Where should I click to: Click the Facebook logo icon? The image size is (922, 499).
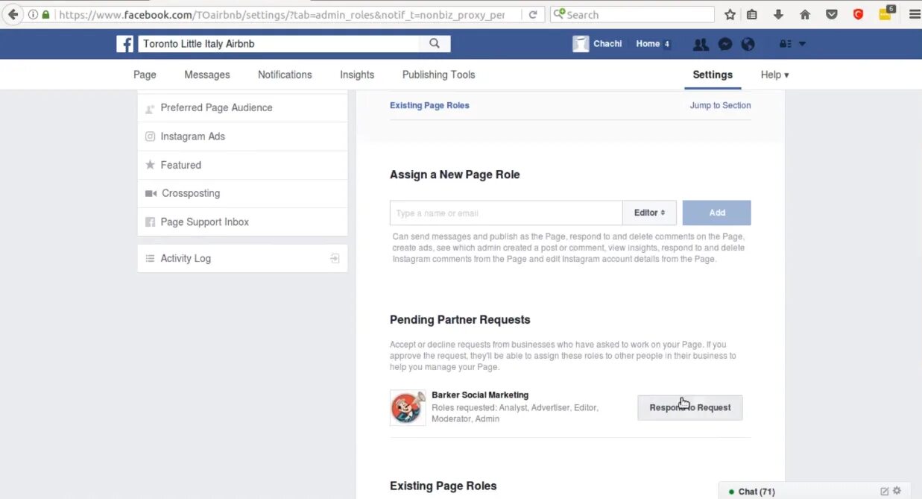124,44
